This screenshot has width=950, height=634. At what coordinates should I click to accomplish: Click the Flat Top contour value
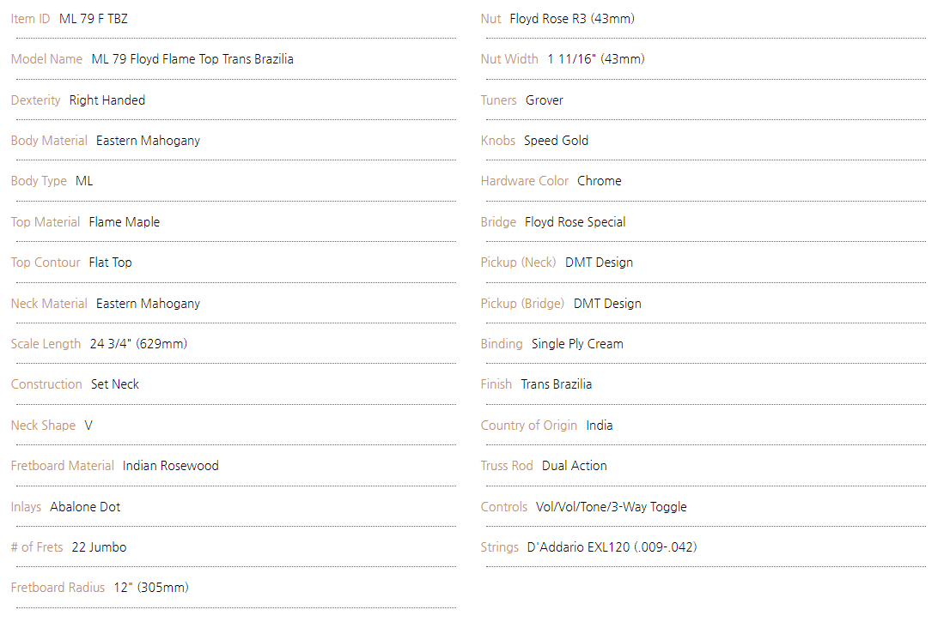click(111, 263)
